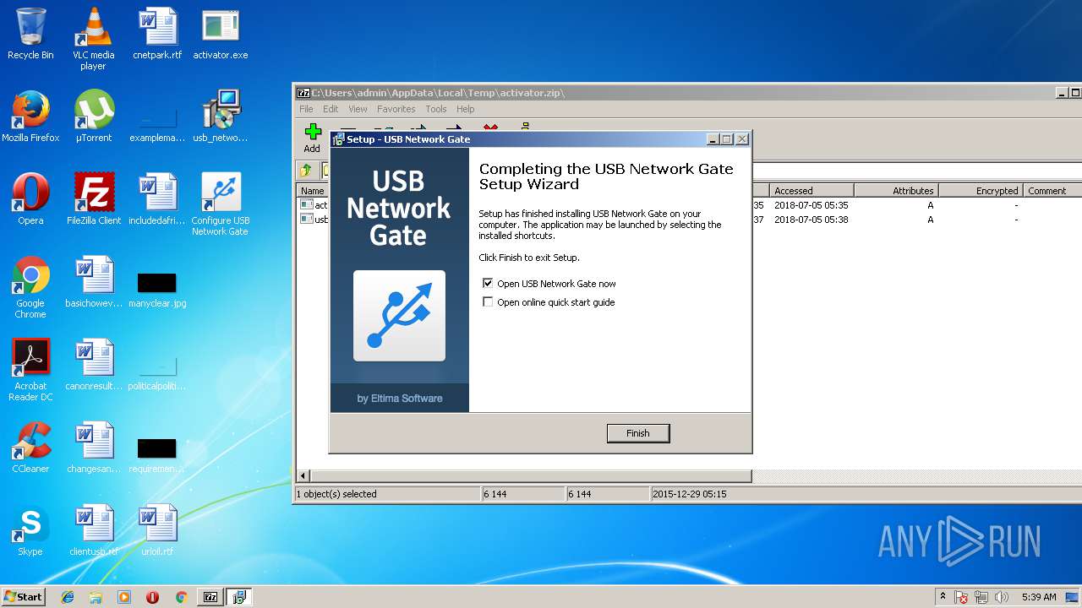Select the accessed date 2018-07-05 05:35
Viewport: 1082px width, 608px height.
coord(811,205)
